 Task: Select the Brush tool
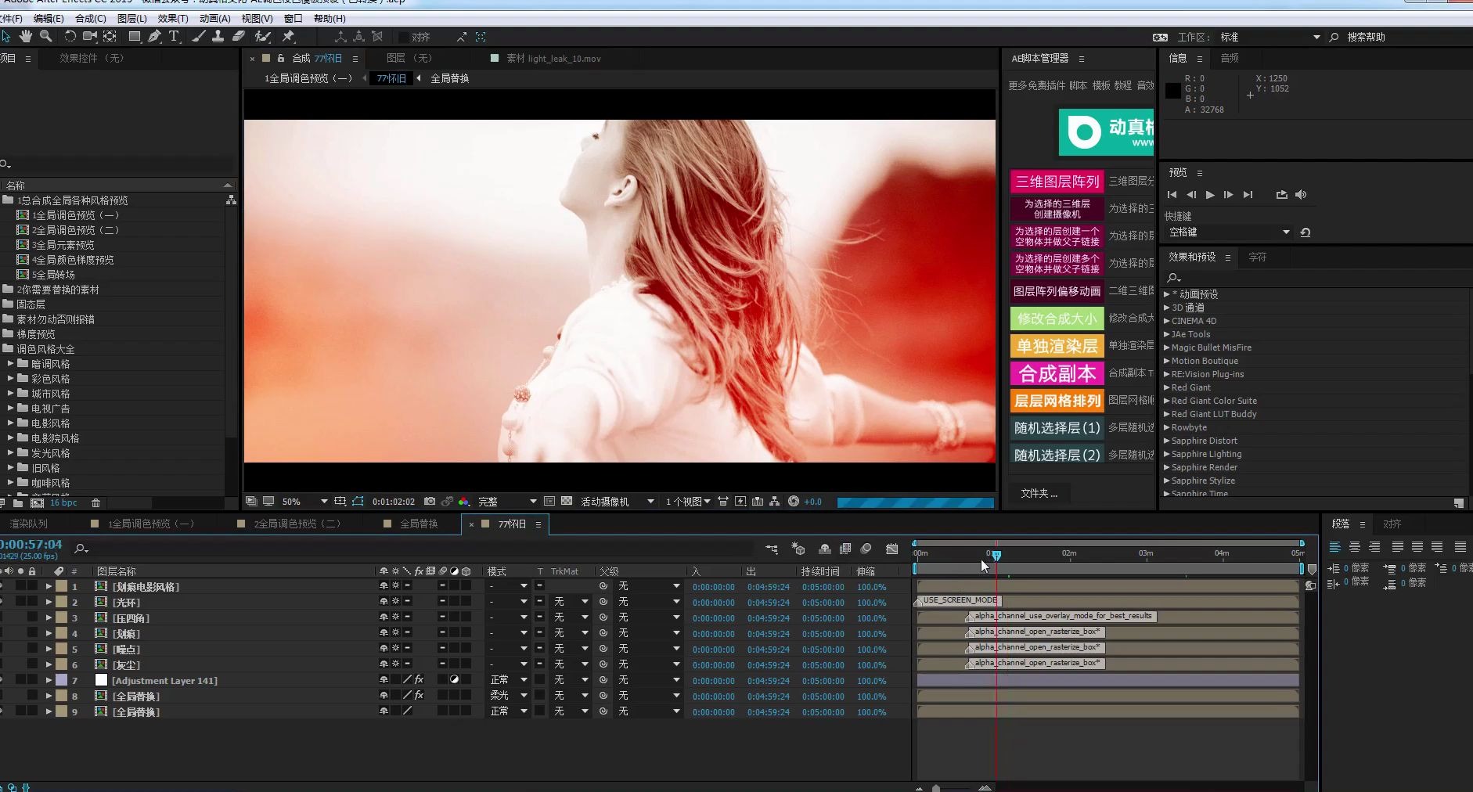(199, 36)
